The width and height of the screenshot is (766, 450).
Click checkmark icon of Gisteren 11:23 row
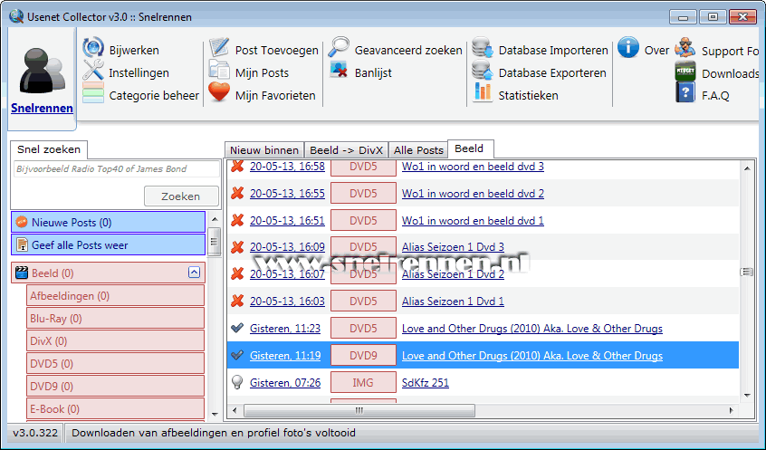point(237,328)
